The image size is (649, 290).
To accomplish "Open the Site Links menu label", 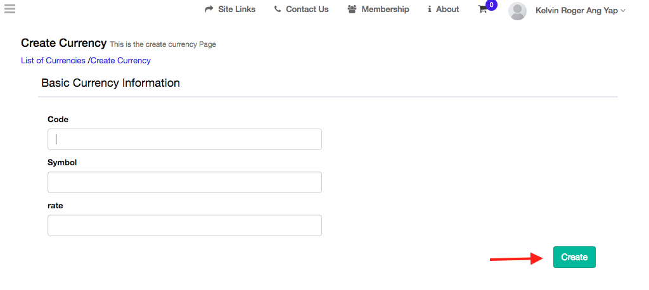I will click(236, 9).
